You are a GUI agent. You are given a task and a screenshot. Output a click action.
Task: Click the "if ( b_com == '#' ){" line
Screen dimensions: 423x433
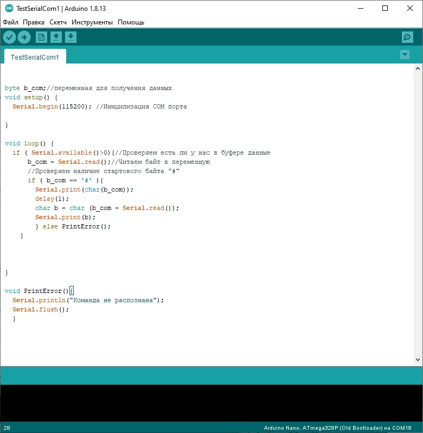65,180
